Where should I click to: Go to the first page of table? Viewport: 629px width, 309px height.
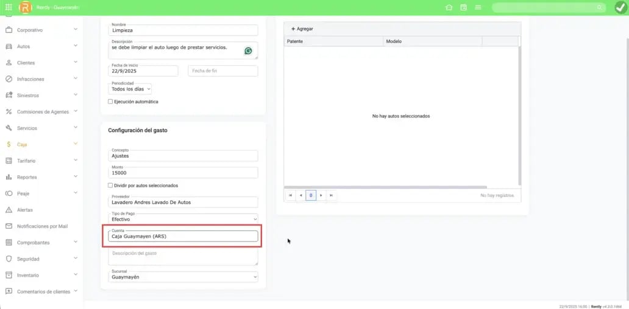290,195
